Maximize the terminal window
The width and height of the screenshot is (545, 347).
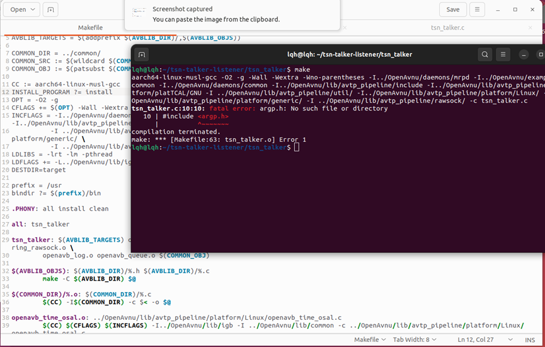(541, 55)
